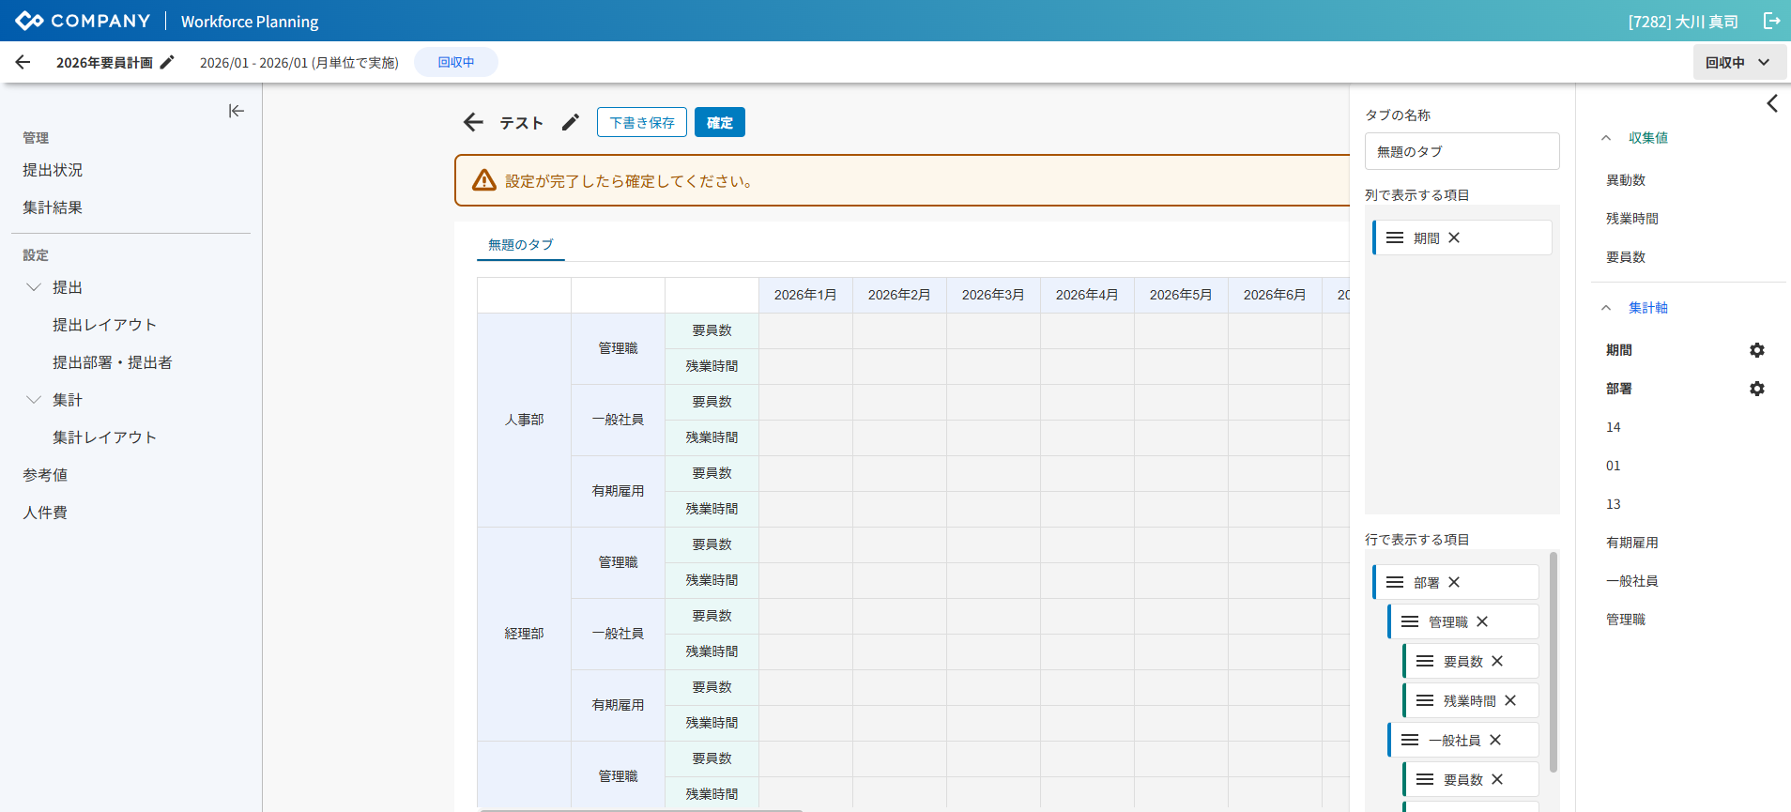The width and height of the screenshot is (1791, 812).
Task: Click the 期間 axis label in 集計軸
Action: click(1619, 350)
